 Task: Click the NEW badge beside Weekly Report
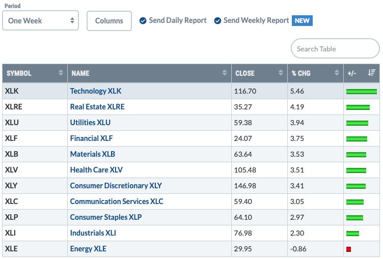coord(302,21)
